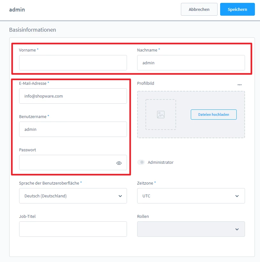Screen dimensions: 260x262
Task: Click the Administrator label text
Action: coord(160,163)
